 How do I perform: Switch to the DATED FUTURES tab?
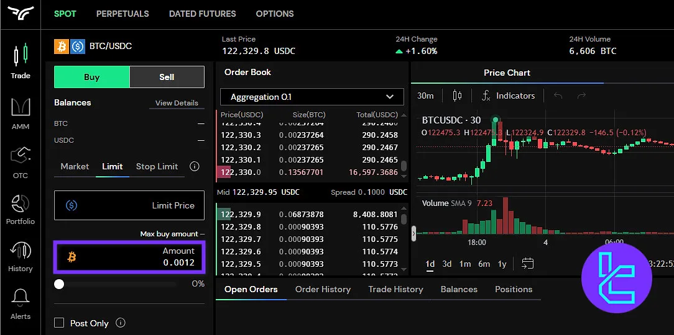click(x=203, y=14)
